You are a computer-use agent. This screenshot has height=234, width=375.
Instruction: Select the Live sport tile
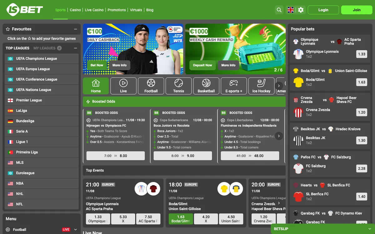click(x=123, y=86)
